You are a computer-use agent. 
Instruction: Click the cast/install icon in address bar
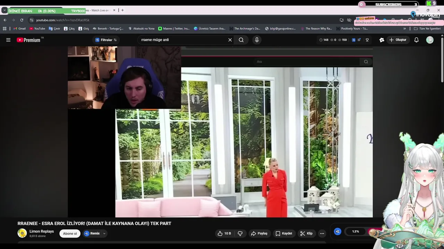pos(342,20)
